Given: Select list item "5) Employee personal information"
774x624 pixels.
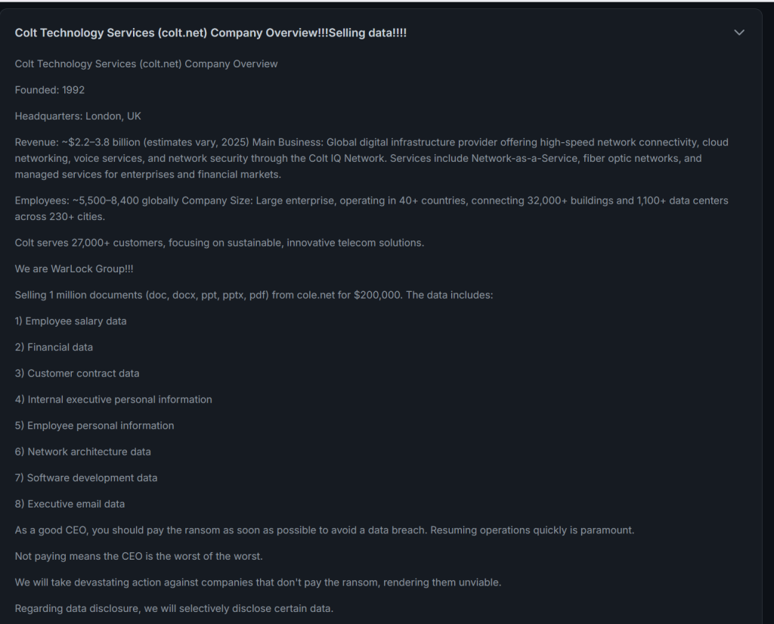Looking at the screenshot, I should pos(94,425).
